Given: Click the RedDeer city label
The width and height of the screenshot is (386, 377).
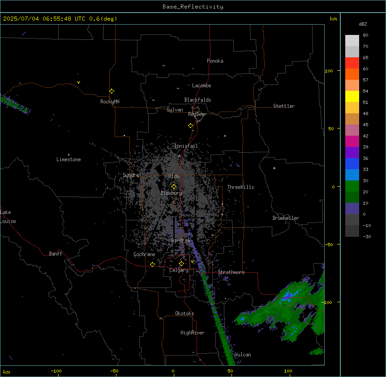Looking at the screenshot, I should pyautogui.click(x=197, y=114).
